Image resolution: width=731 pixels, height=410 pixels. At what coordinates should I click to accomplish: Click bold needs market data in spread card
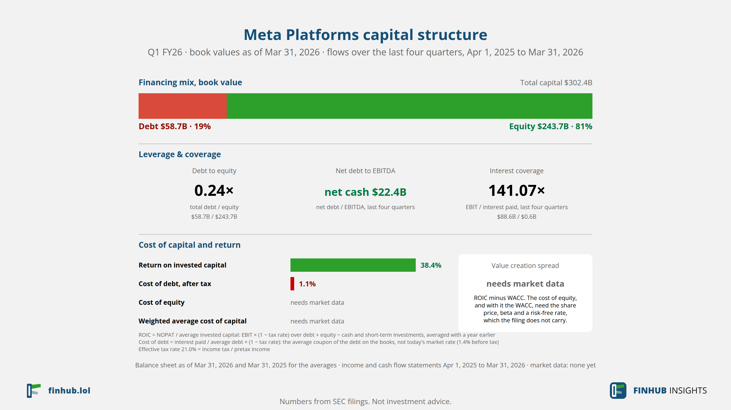525,284
